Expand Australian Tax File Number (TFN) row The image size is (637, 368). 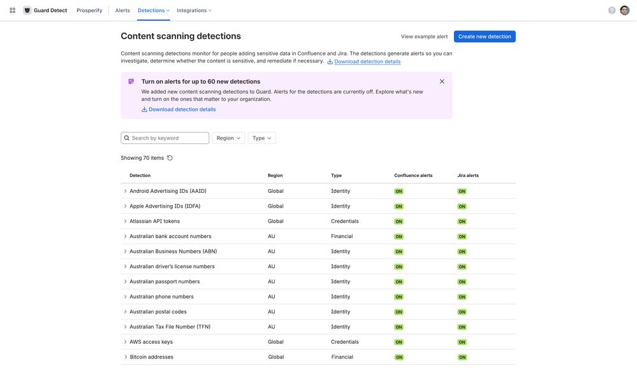125,327
